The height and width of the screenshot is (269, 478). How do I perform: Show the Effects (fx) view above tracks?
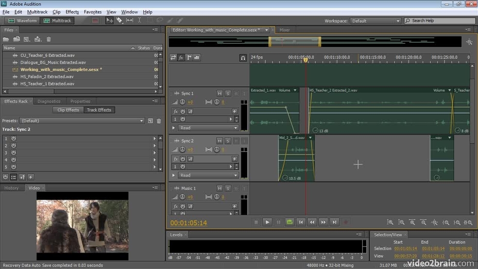(181, 57)
